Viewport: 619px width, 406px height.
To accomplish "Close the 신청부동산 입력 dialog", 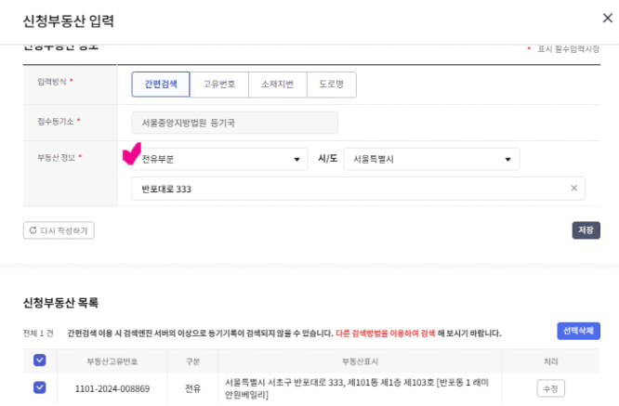I will pos(609,17).
